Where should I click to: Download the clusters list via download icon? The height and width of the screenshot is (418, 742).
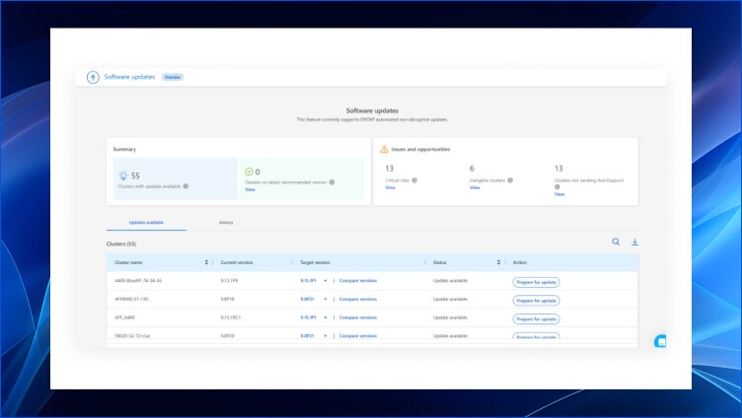634,242
